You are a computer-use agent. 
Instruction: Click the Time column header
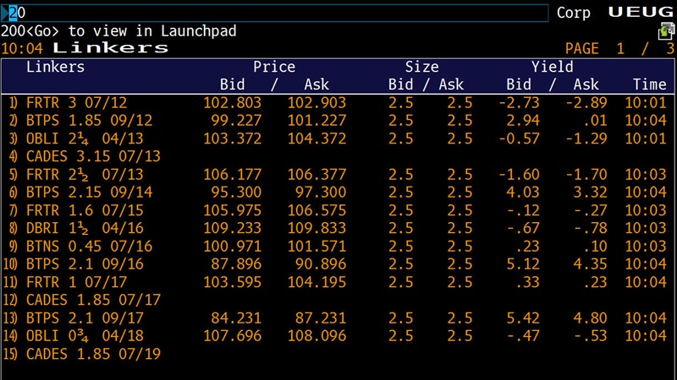pos(650,84)
